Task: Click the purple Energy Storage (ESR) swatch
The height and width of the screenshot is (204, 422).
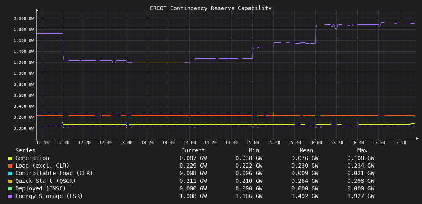Action: pyautogui.click(x=10, y=196)
